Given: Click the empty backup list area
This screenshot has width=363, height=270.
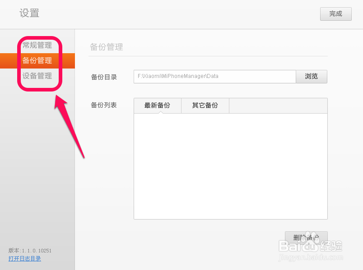Looking at the screenshot, I should pyautogui.click(x=230, y=167).
